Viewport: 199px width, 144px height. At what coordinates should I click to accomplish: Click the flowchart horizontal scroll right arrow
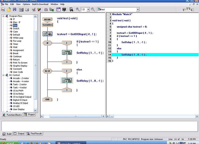coord(103,116)
